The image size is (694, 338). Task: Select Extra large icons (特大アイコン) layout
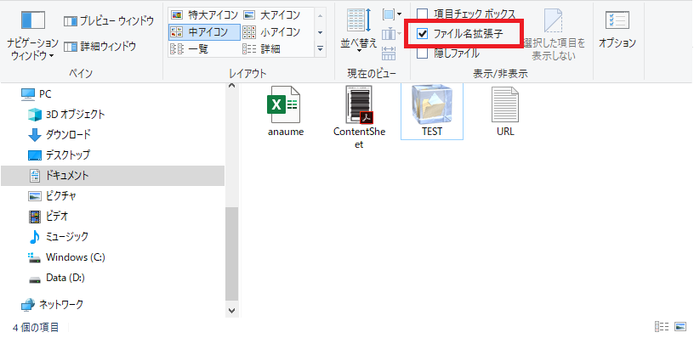click(x=204, y=15)
